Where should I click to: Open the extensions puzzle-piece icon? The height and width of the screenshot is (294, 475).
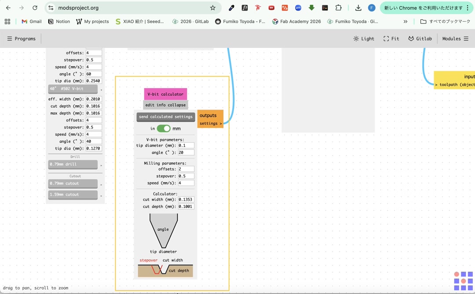[x=338, y=7]
